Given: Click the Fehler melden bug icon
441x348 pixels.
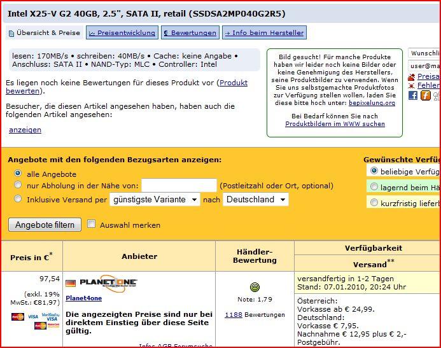Looking at the screenshot, I should [412, 85].
